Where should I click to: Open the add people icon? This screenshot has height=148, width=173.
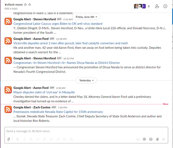157,6
